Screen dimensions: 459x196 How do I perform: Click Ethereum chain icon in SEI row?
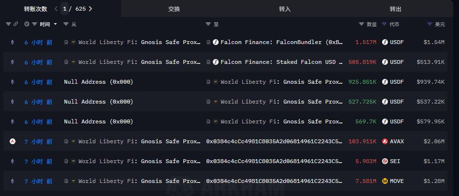[12, 162]
